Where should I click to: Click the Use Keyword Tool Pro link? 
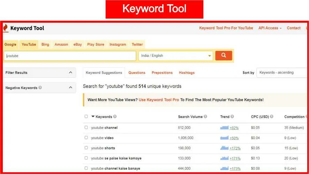coord(159,100)
